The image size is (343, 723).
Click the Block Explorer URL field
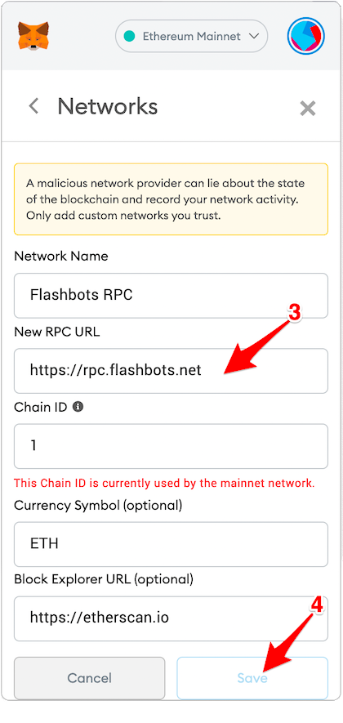[171, 618]
